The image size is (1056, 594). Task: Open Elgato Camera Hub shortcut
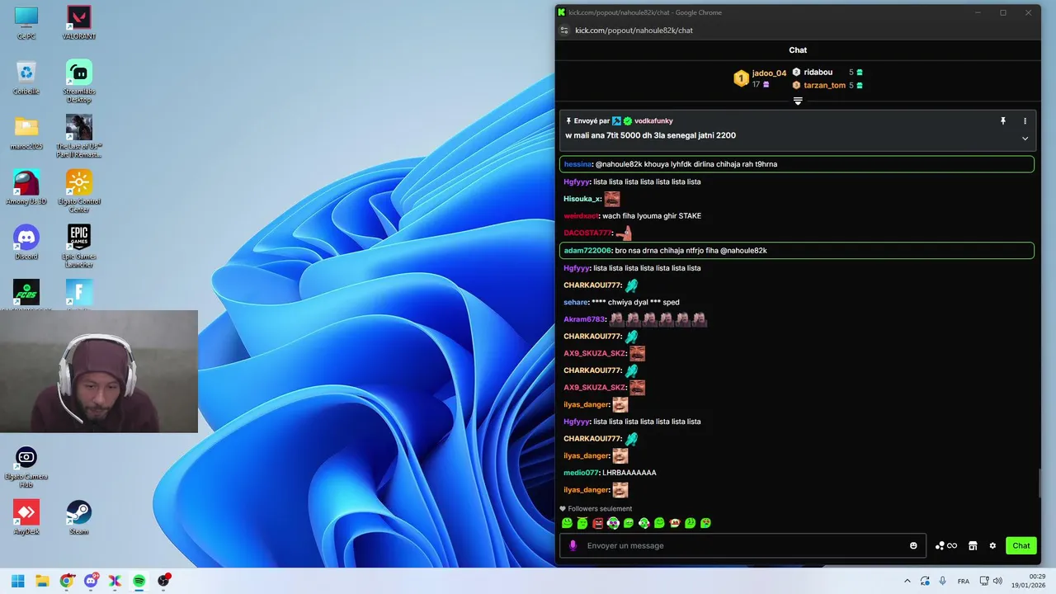point(26,467)
